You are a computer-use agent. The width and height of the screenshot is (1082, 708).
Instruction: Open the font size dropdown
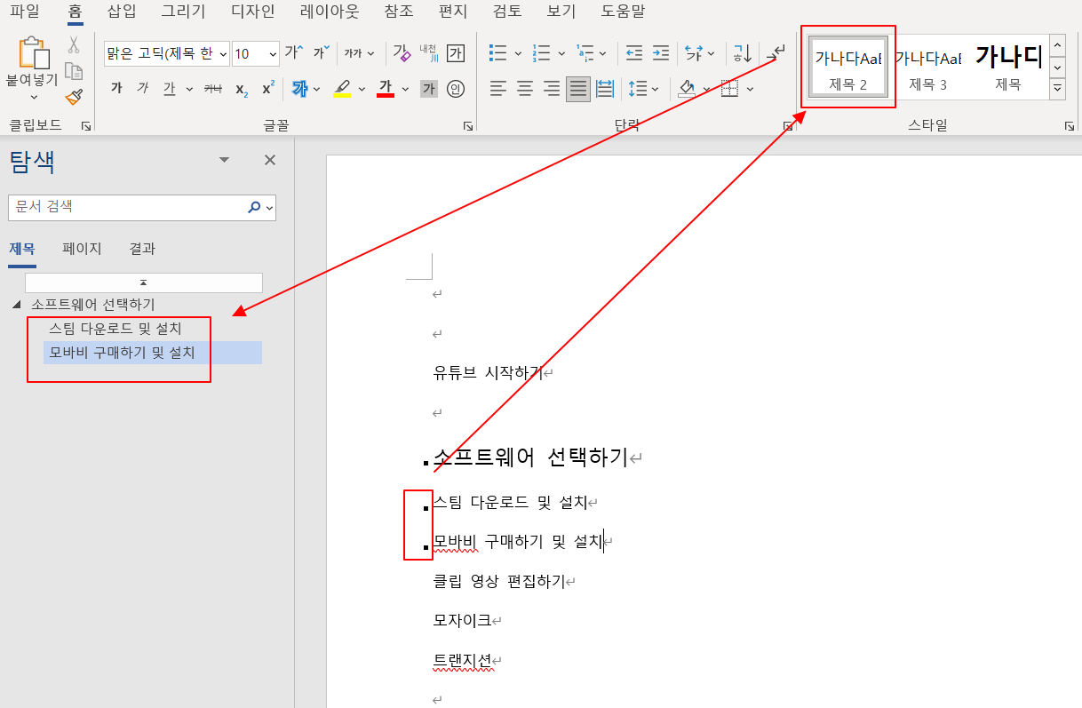(x=273, y=54)
